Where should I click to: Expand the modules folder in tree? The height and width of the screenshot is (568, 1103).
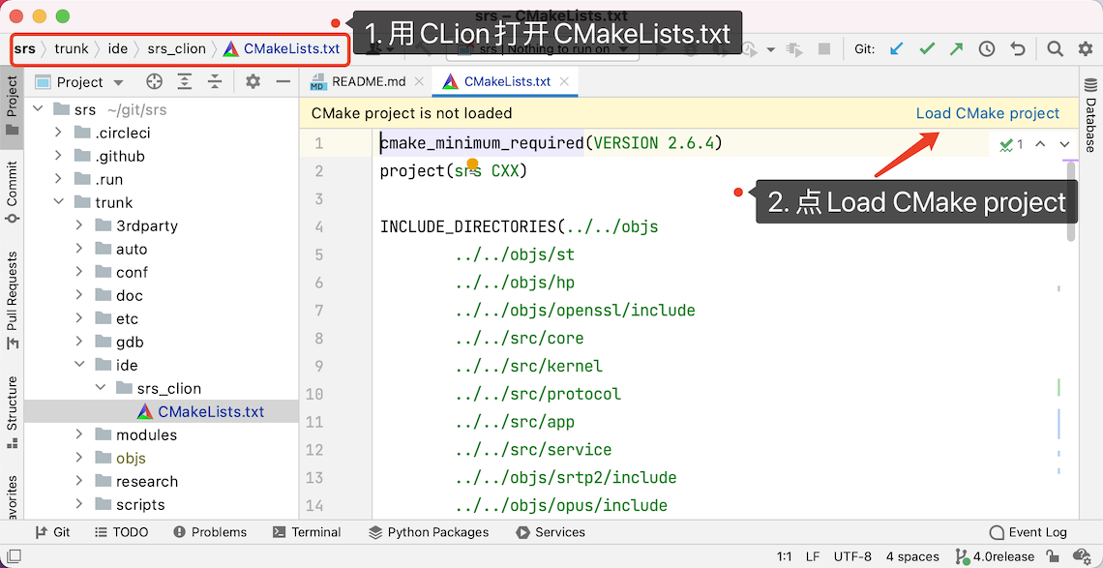(81, 434)
